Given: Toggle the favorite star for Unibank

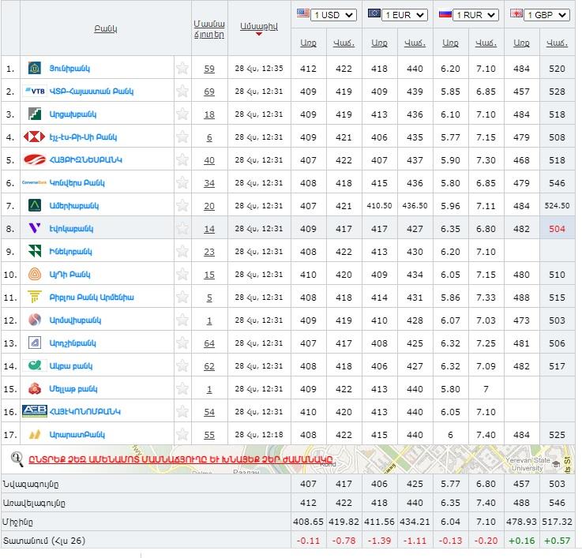Looking at the screenshot, I should pos(182,69).
